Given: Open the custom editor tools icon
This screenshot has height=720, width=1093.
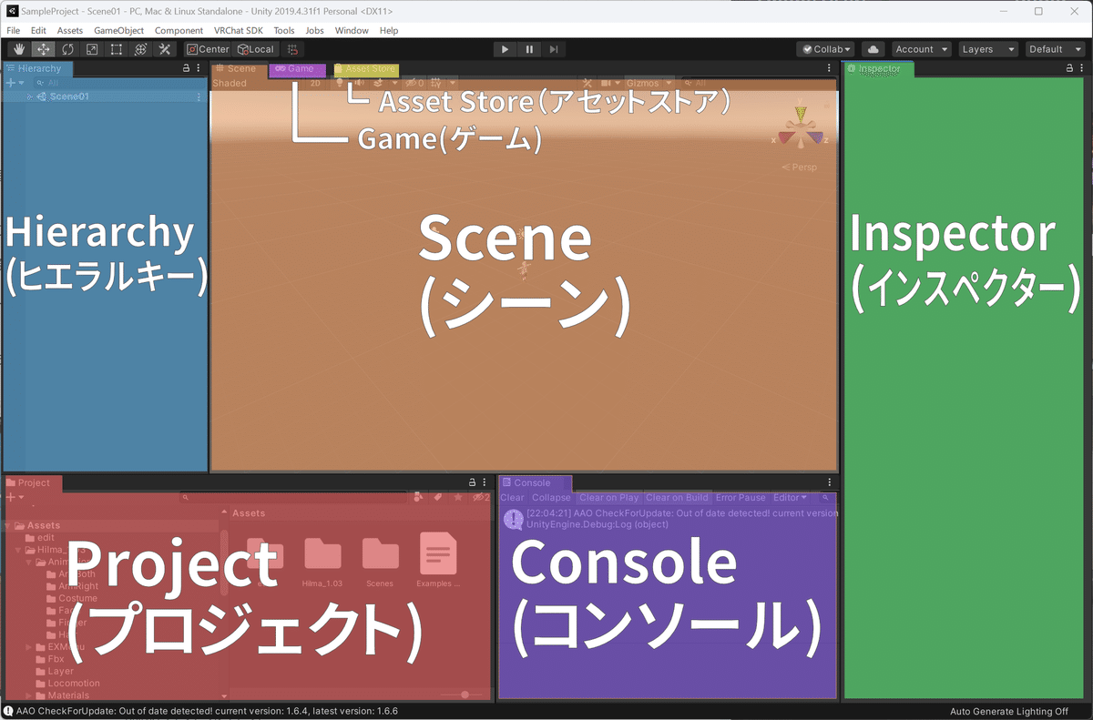Looking at the screenshot, I should (165, 49).
